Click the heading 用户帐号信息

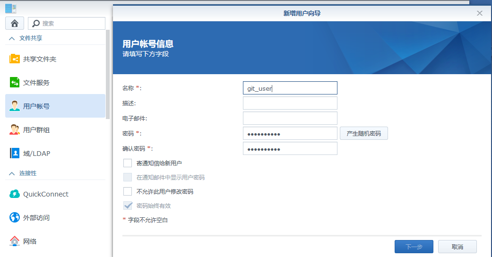click(148, 43)
